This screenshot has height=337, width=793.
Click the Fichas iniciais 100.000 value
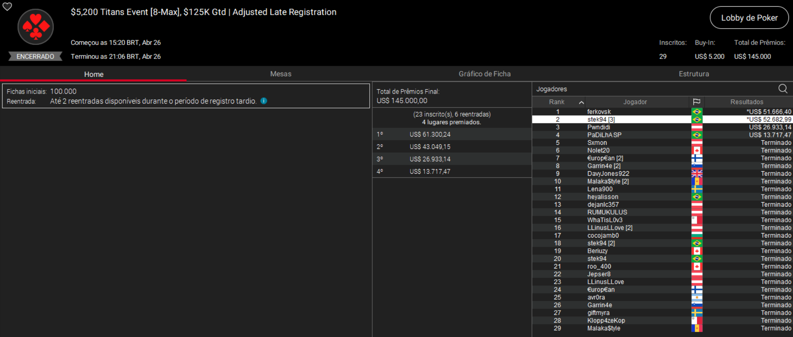pyautogui.click(x=63, y=92)
